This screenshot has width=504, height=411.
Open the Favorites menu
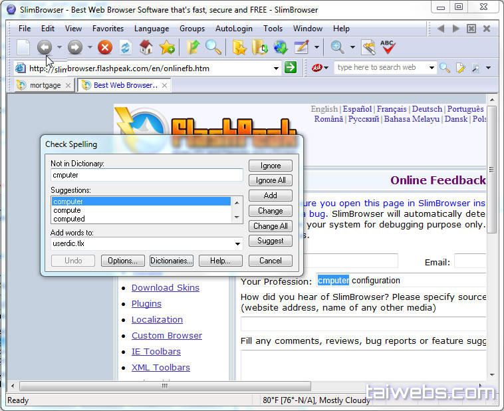point(108,29)
